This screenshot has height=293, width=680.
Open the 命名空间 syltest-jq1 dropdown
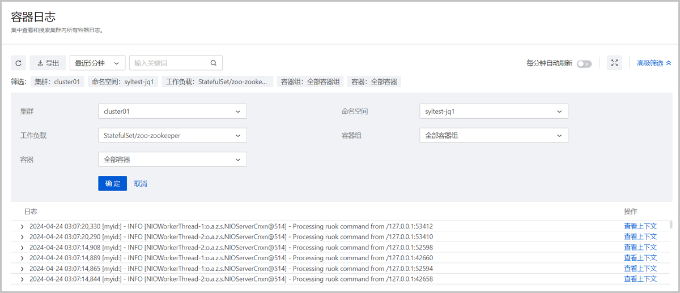pos(494,111)
